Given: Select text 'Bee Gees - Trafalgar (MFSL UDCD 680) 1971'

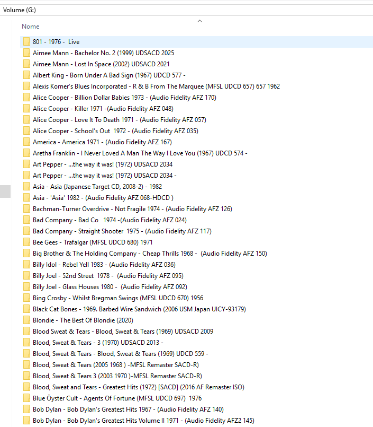Looking at the screenshot, I should point(93,242).
